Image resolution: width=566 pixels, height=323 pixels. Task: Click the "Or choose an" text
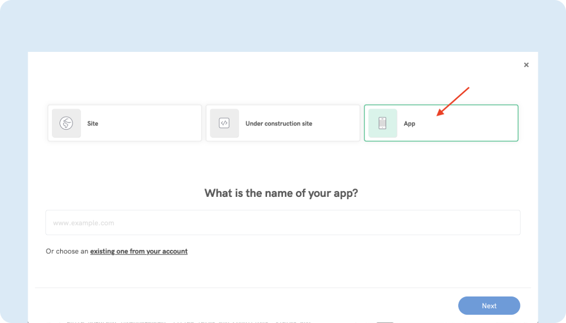pos(67,251)
